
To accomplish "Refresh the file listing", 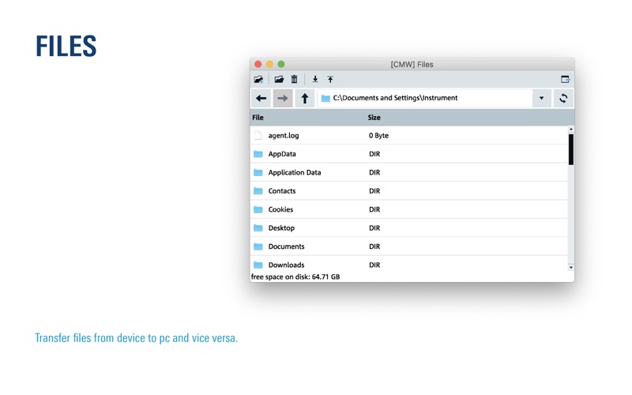I will pos(563,98).
